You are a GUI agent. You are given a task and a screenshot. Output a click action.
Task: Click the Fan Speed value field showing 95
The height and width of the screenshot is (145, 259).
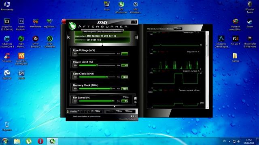[125, 101]
